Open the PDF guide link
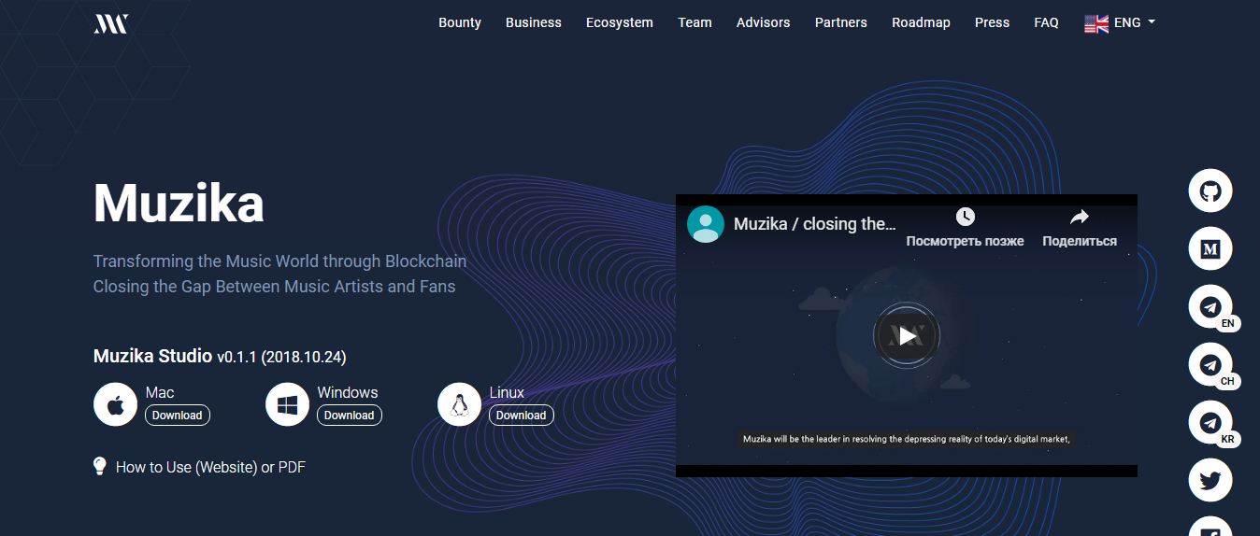Viewport: 1260px width, 536px height. pos(292,467)
